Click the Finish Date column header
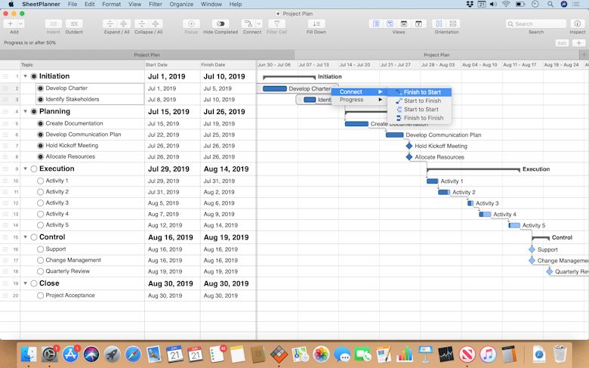This screenshot has height=368, width=589. [228, 65]
